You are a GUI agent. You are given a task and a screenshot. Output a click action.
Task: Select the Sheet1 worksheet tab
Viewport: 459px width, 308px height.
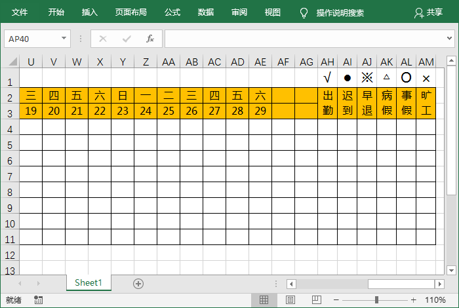pos(89,282)
